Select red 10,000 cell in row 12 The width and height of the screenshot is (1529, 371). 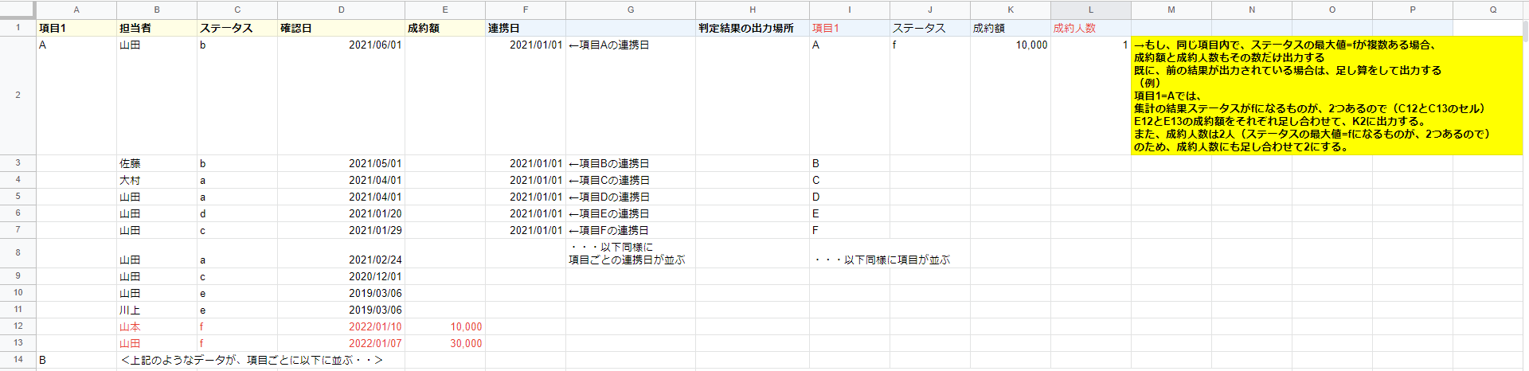click(x=444, y=326)
